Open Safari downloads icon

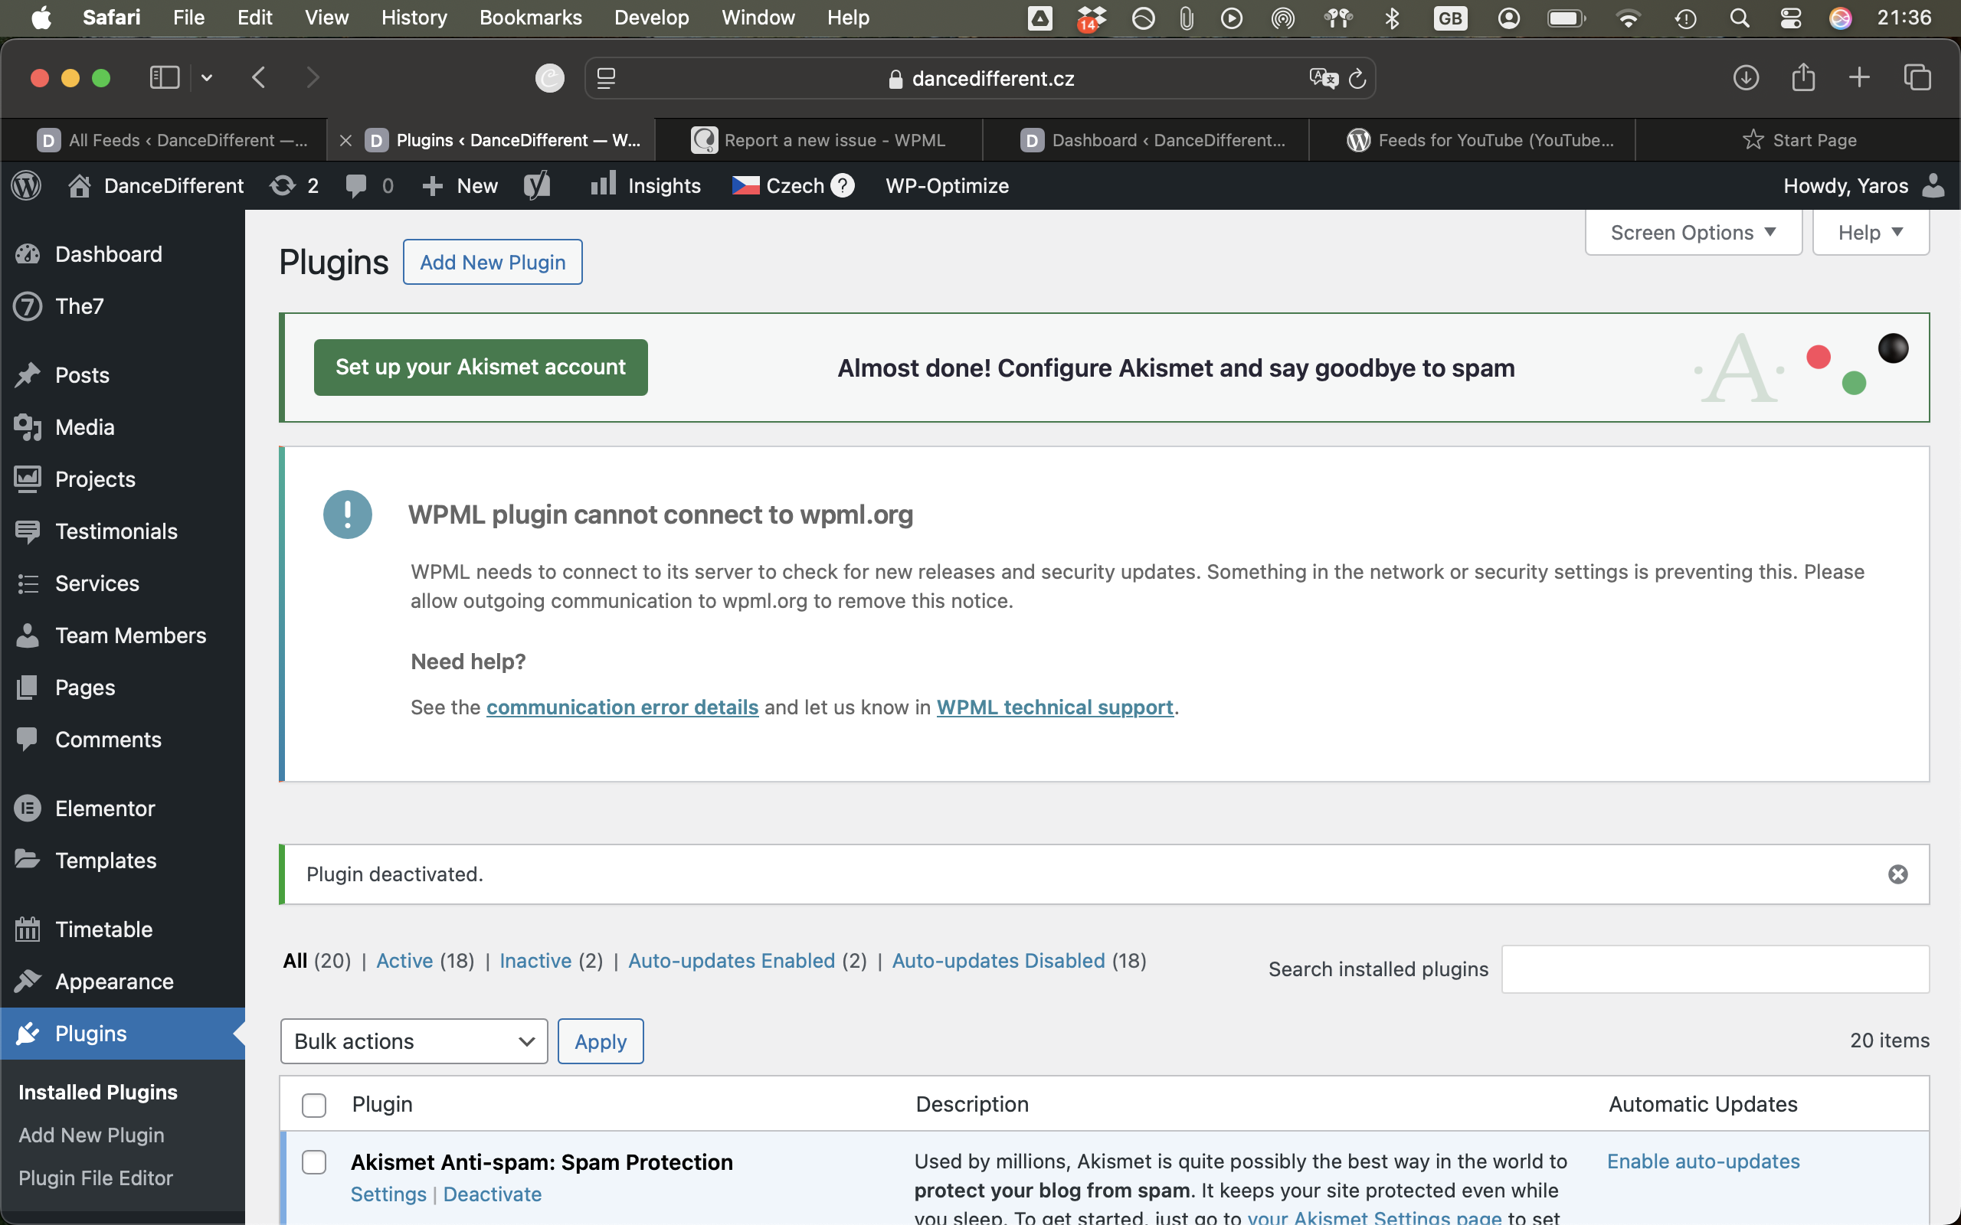tap(1746, 78)
